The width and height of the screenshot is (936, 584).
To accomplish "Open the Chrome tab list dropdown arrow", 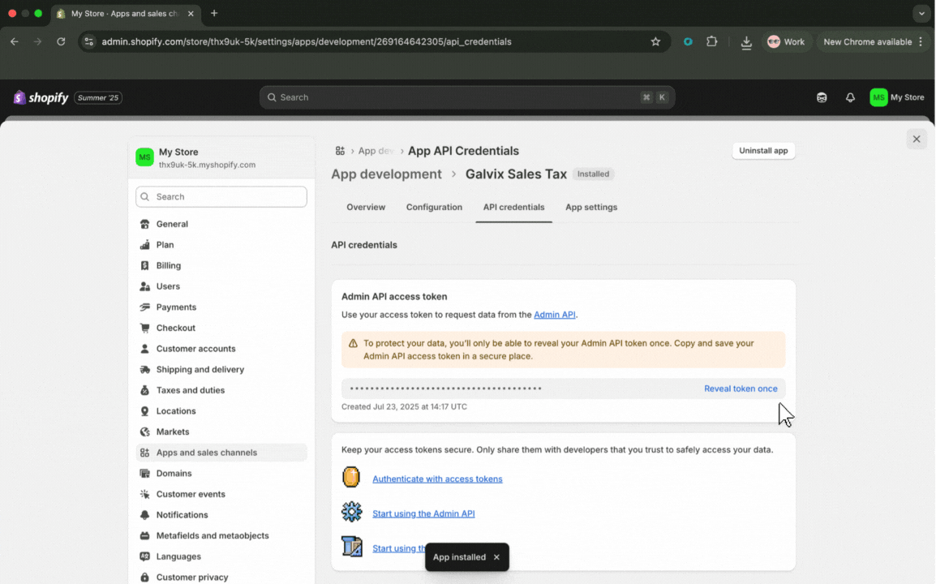I will 921,13.
